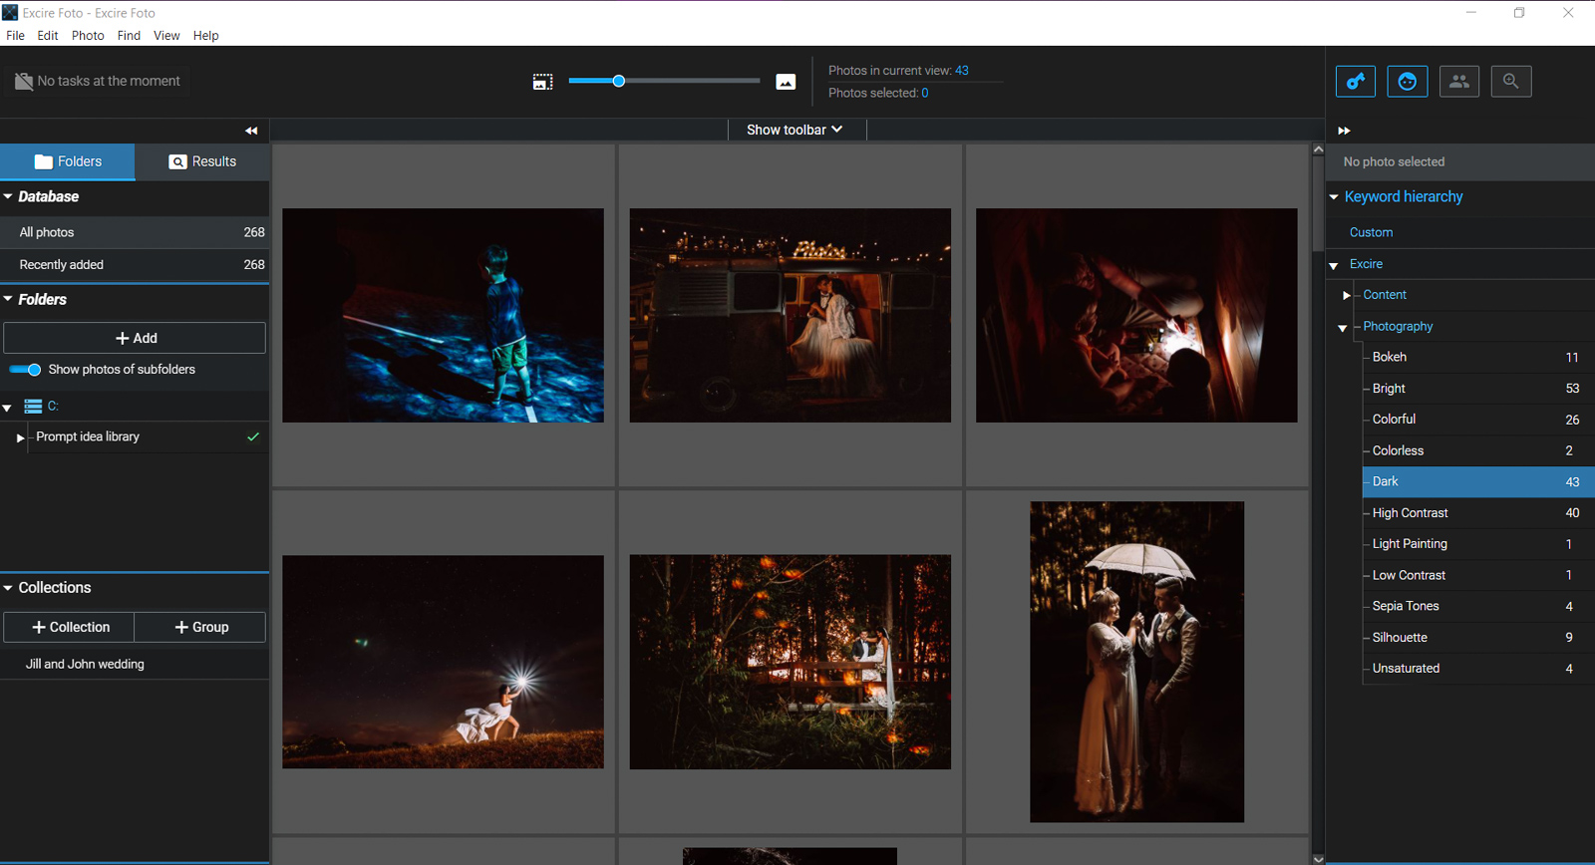Switch to the Results tab
Image resolution: width=1595 pixels, height=865 pixels.
[202, 161]
